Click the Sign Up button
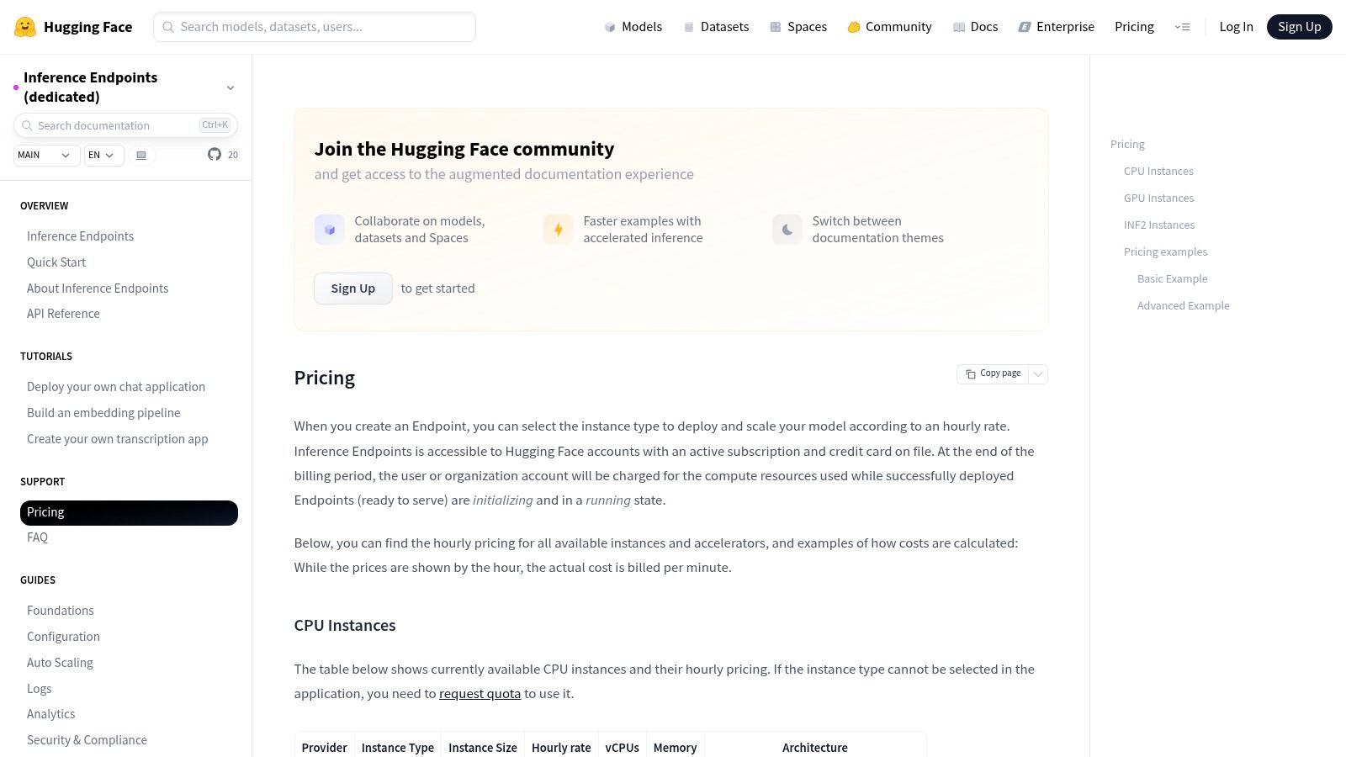1346x757 pixels. pos(1299,26)
